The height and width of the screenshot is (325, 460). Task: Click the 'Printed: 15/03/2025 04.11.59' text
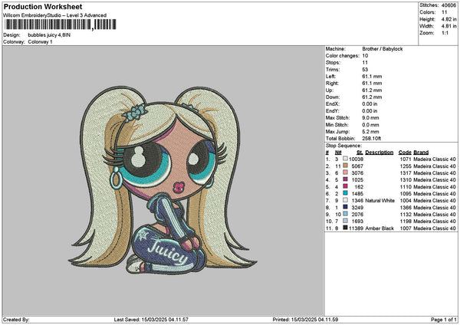(x=305, y=320)
